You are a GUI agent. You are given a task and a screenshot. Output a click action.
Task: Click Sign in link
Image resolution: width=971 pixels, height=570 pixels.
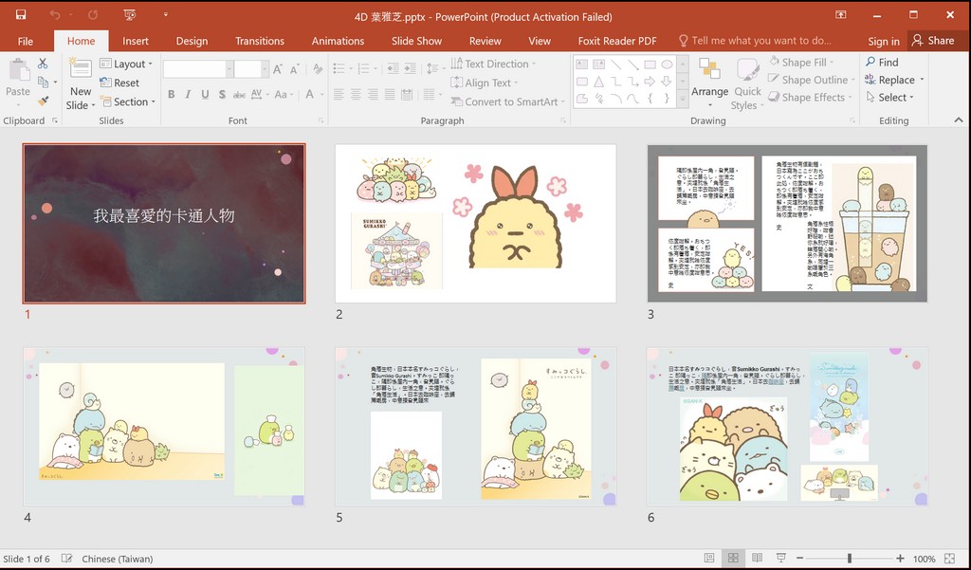coord(883,41)
